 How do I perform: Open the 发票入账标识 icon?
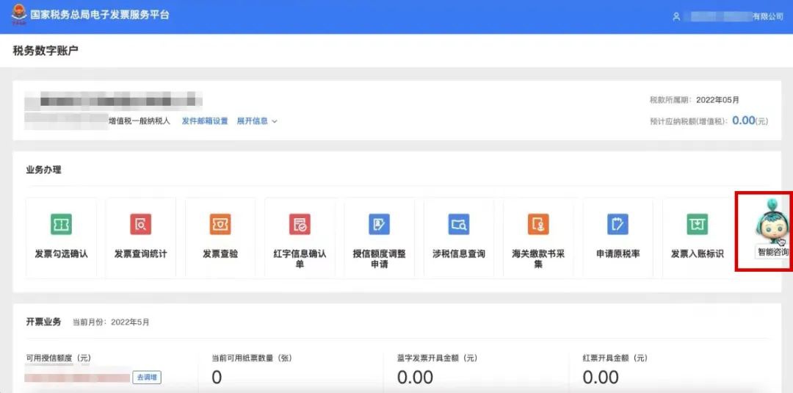tap(697, 225)
